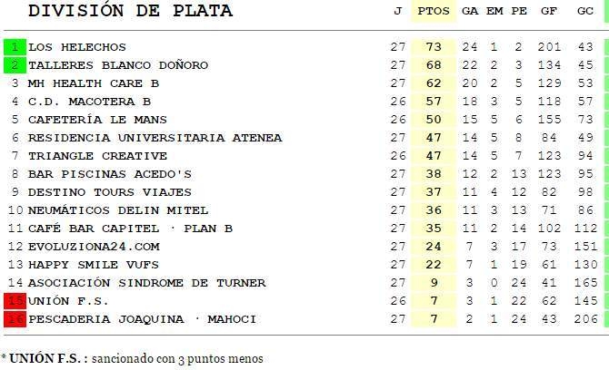
Task: Click the UNIÓN F.S. sanction footnote
Action: click(x=132, y=358)
